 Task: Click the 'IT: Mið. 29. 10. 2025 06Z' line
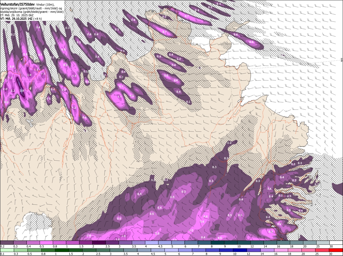(x=17, y=15)
